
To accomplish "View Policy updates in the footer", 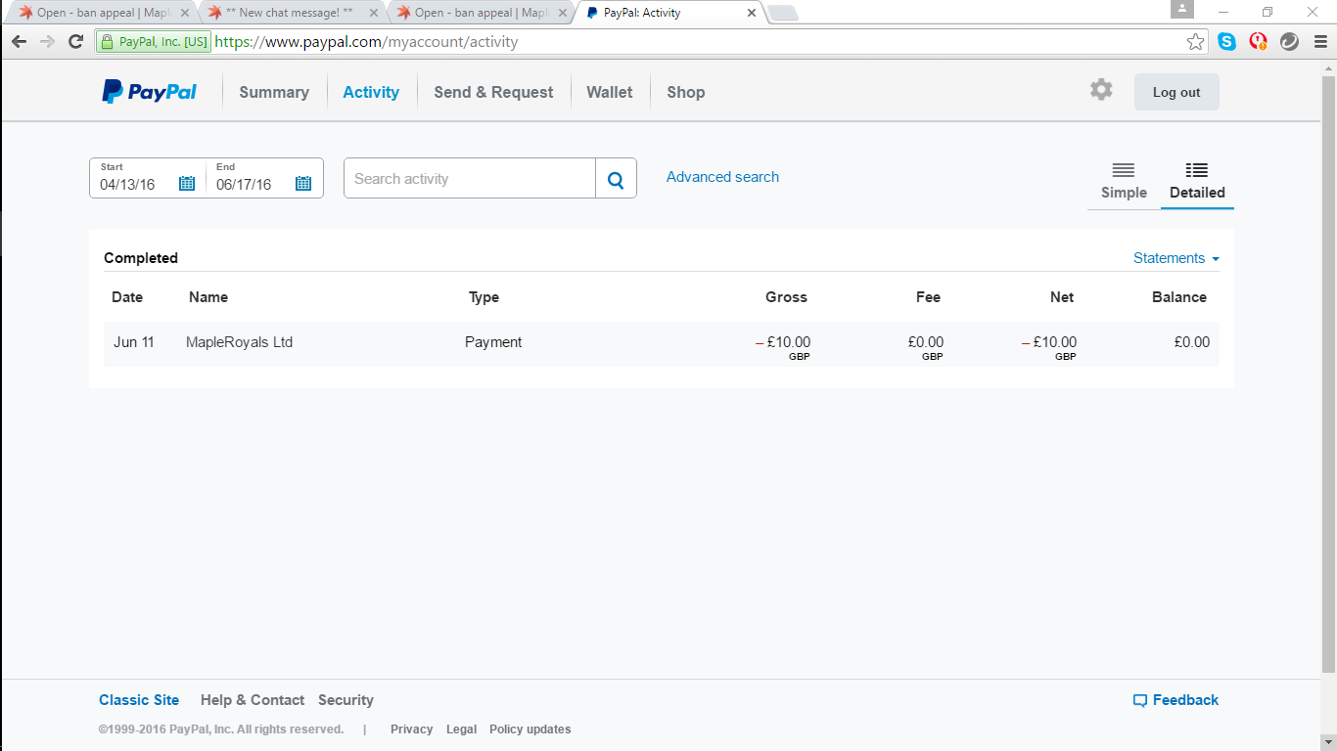I will click(530, 729).
